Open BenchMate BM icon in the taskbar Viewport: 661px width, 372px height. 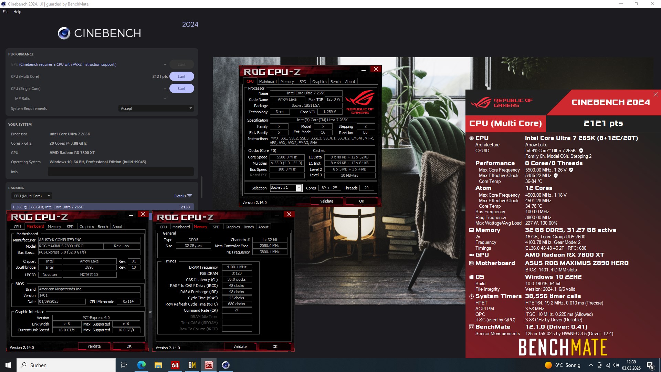192,365
